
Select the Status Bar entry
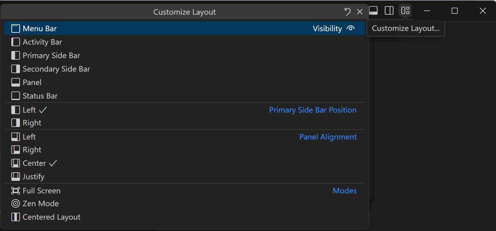coord(40,95)
